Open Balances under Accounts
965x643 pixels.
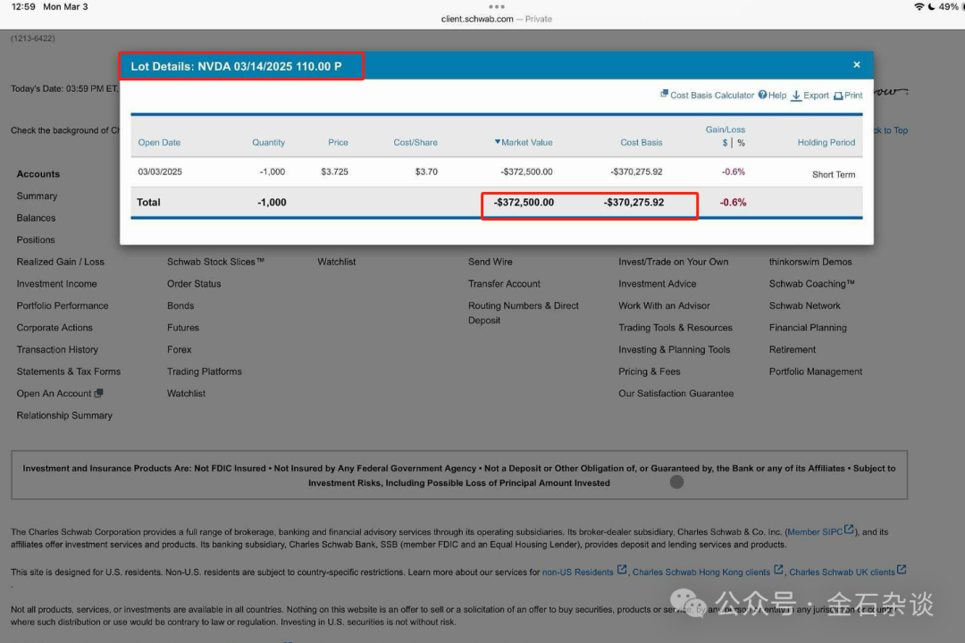coord(36,218)
